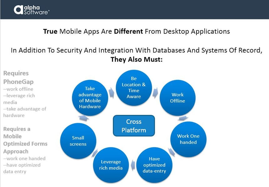The image size is (269, 187).
Task: Choose the Work One handed circle
Action: 188,139
